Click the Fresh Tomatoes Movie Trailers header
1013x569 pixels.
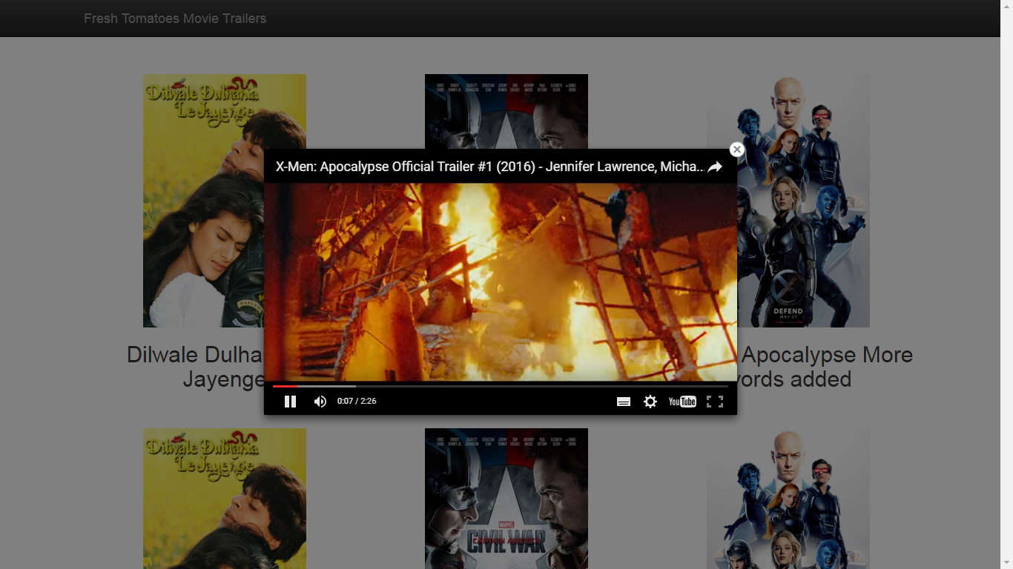tap(175, 18)
